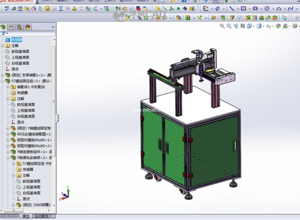Select the 前视基准面 plane in tree
The height and width of the screenshot is (220, 300).
pyautogui.click(x=20, y=51)
